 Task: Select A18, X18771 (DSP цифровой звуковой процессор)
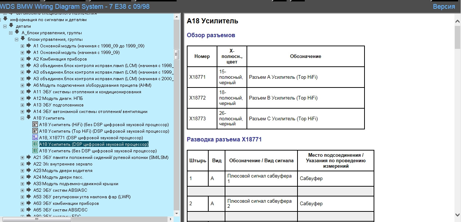91,138
